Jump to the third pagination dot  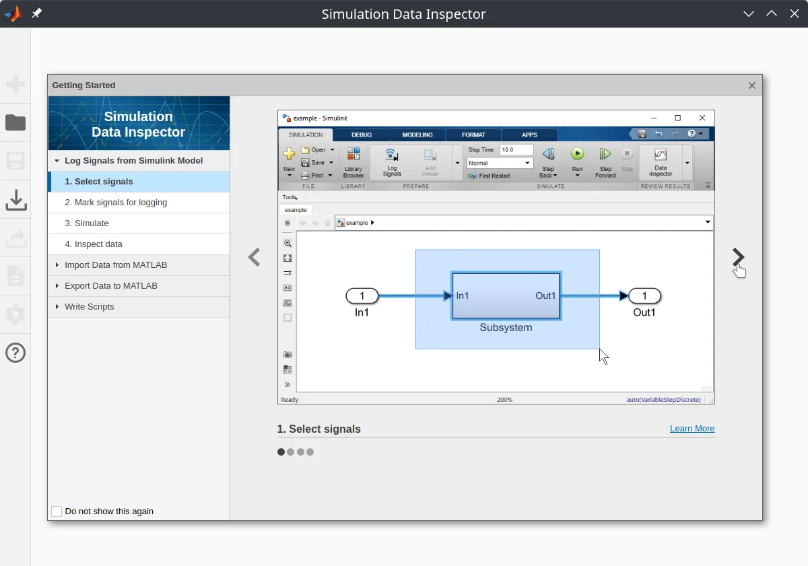(300, 452)
